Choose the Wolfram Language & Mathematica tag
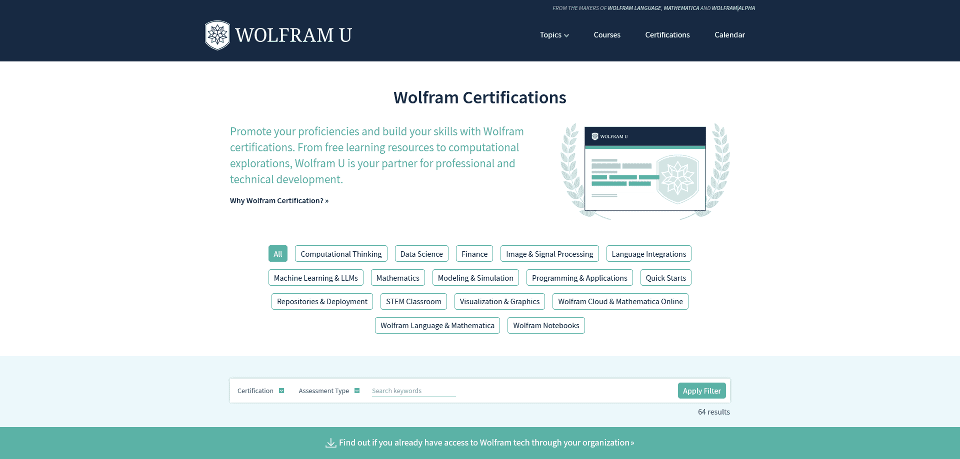The width and height of the screenshot is (960, 459). (x=437, y=326)
